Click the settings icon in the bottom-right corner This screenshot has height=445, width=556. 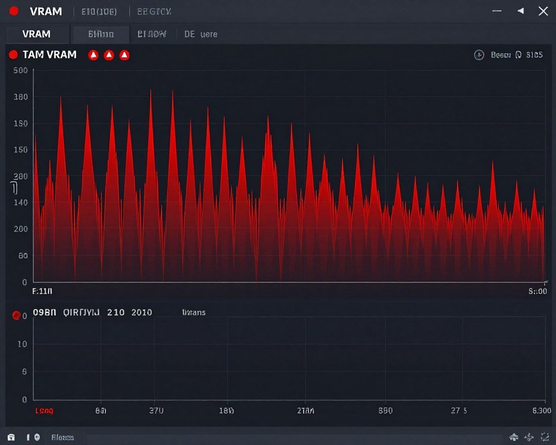click(x=530, y=437)
